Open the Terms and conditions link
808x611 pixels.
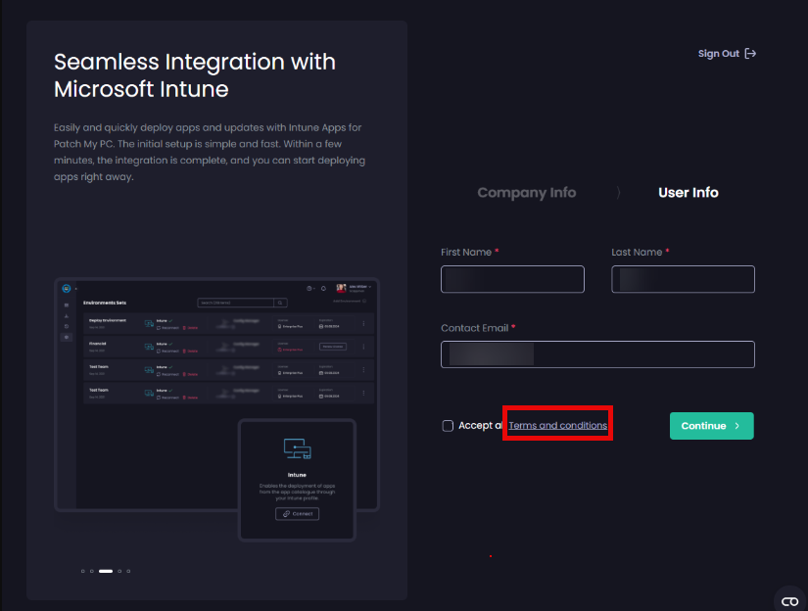click(557, 425)
